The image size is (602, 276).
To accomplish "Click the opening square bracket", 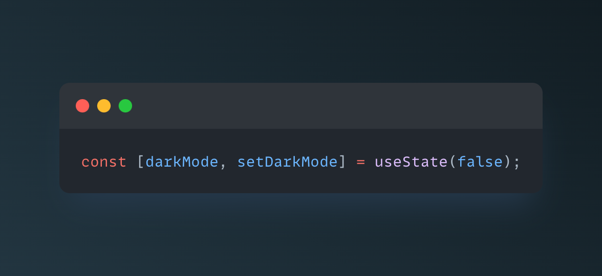I will [141, 162].
